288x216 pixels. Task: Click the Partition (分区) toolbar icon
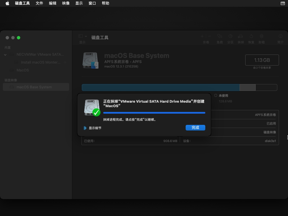230,36
